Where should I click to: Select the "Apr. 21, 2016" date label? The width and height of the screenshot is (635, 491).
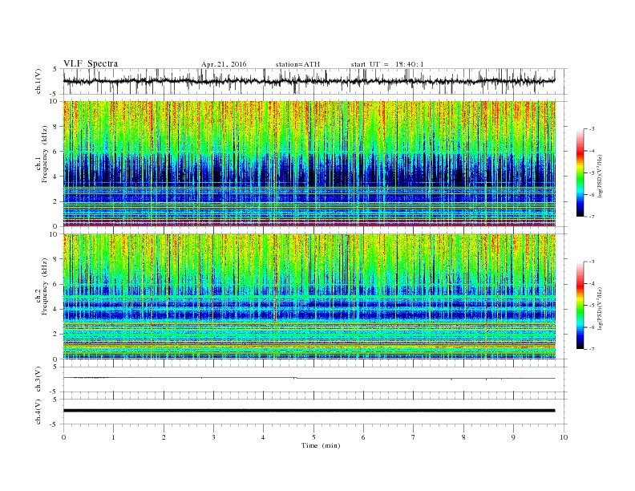[224, 64]
